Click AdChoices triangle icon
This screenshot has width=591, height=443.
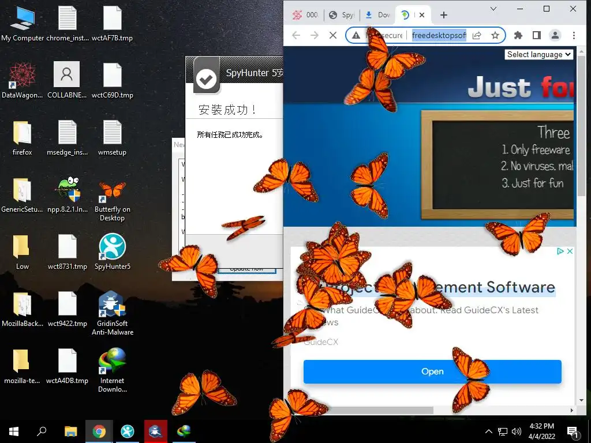coord(560,251)
